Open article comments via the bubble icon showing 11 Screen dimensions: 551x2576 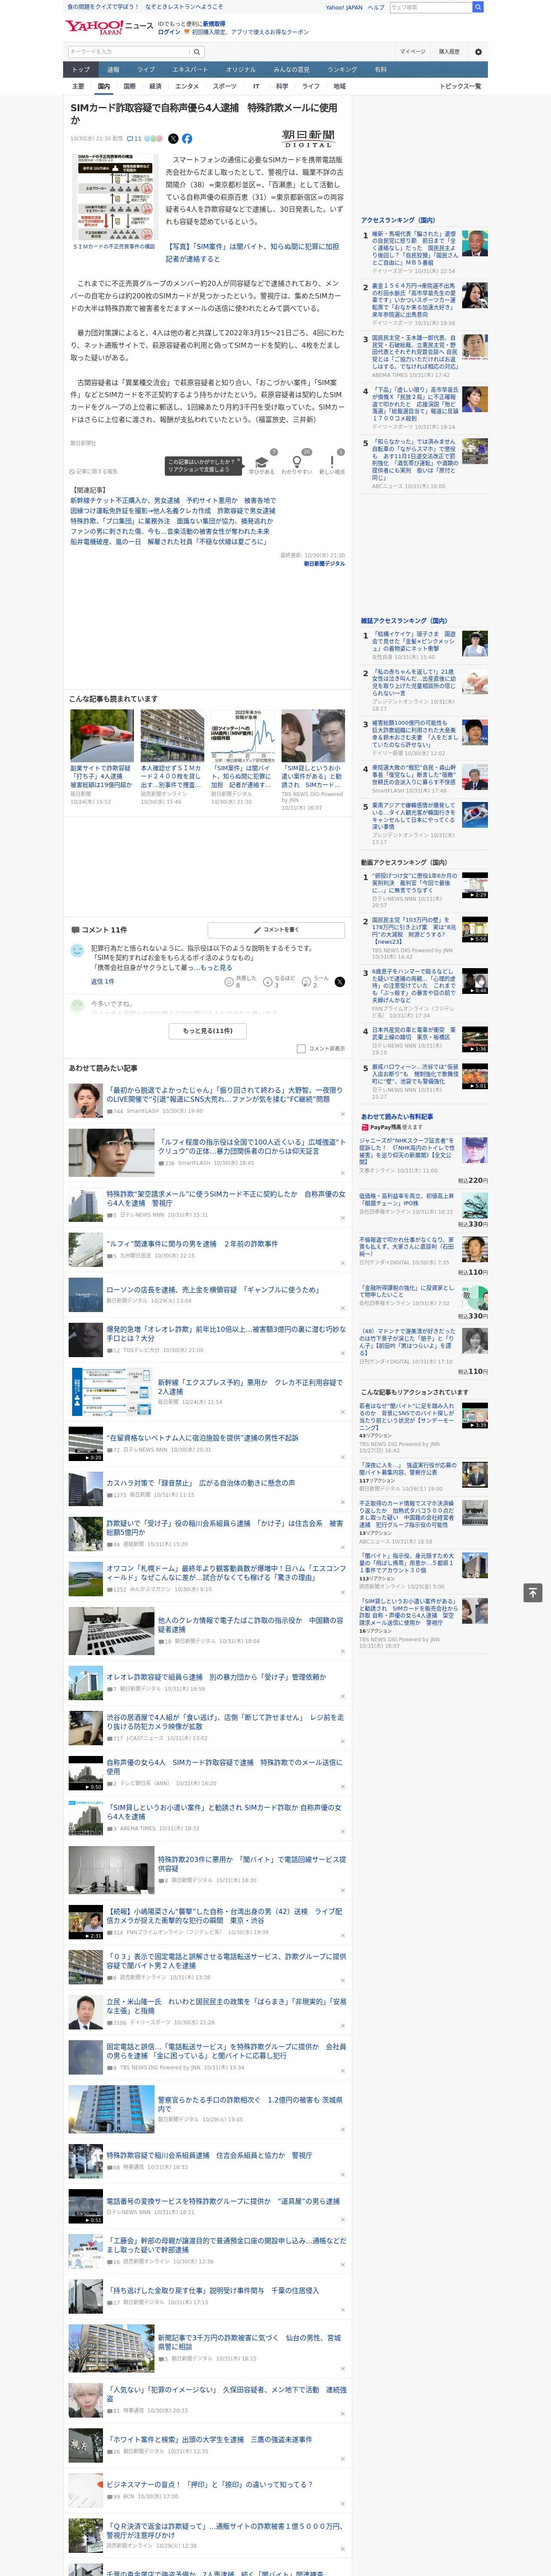134,139
